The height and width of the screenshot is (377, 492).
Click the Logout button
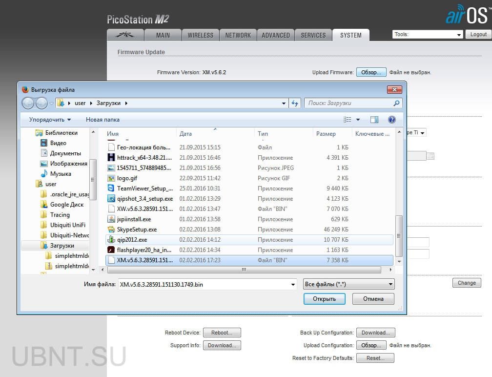(x=478, y=34)
